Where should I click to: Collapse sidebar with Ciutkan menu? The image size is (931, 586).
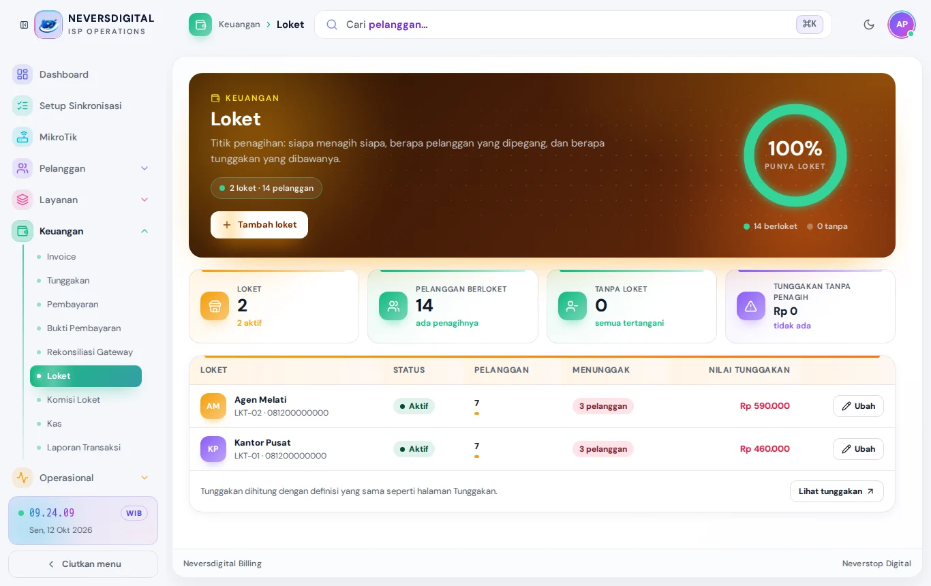[x=83, y=564]
